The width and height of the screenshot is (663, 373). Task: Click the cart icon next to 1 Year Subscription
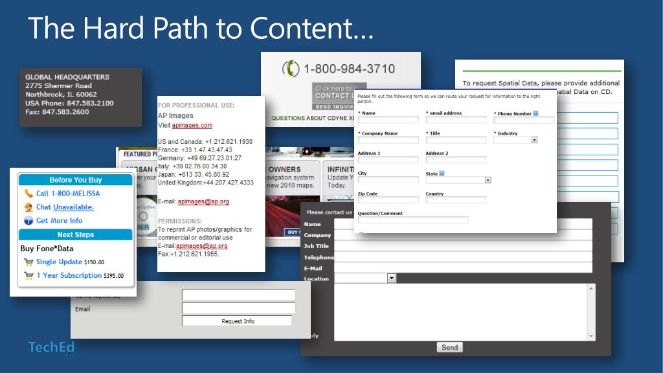click(28, 275)
